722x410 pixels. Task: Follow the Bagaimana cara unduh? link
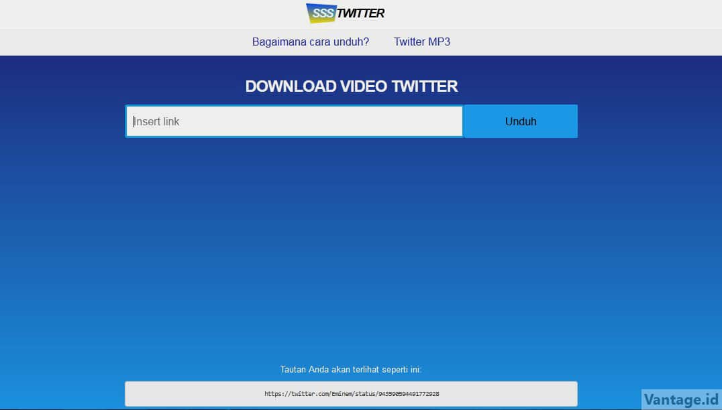click(310, 42)
